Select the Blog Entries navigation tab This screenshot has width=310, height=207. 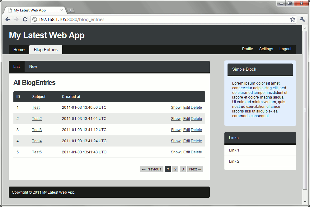[46, 50]
